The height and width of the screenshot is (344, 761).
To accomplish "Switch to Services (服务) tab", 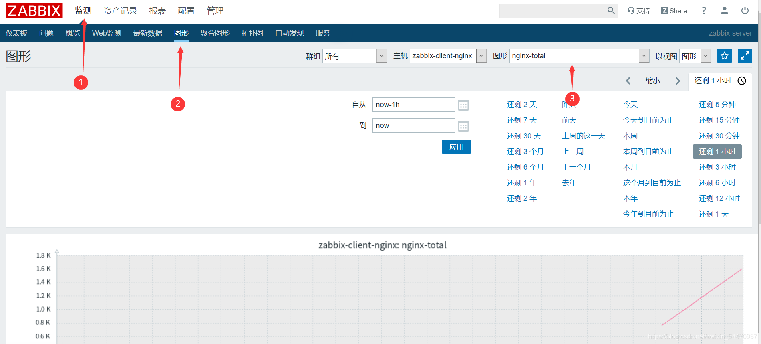I will point(323,33).
